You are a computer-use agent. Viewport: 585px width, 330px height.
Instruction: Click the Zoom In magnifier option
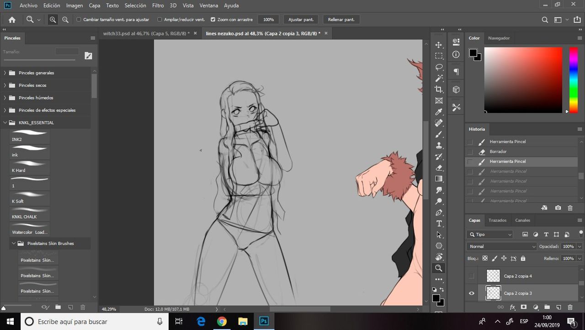(x=53, y=20)
